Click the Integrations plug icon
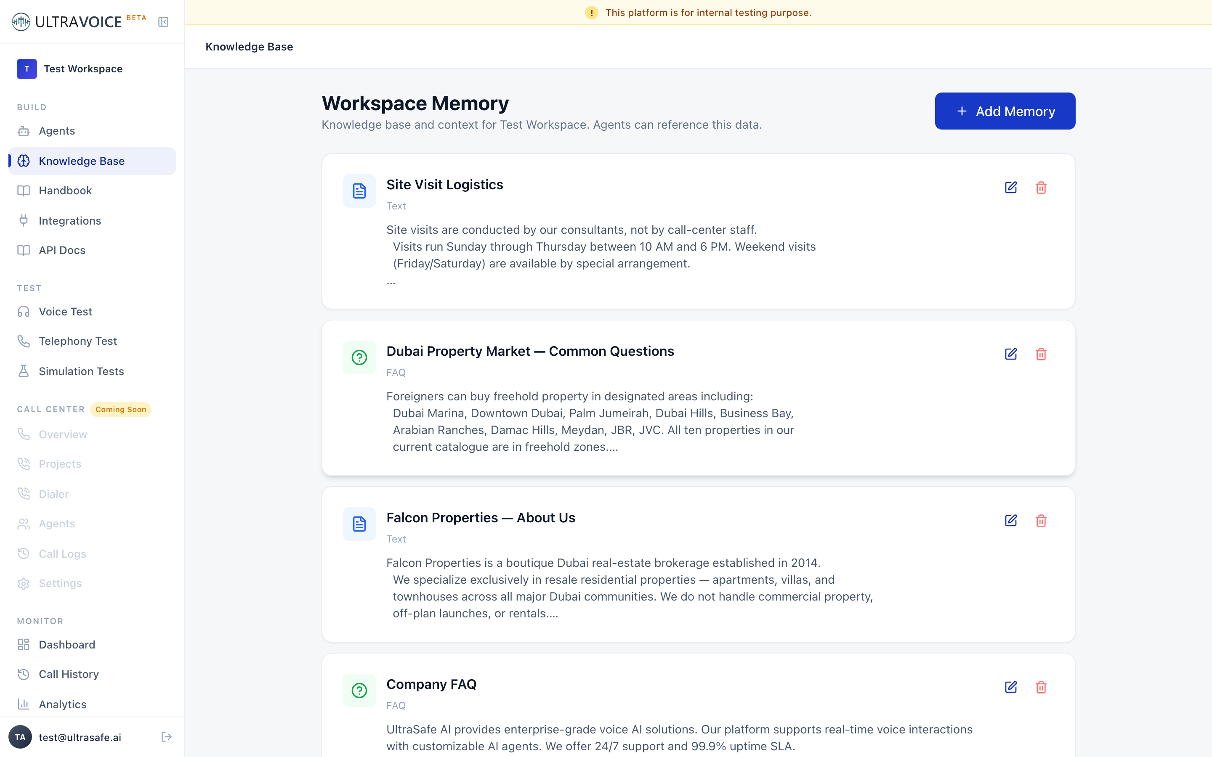Image resolution: width=1212 pixels, height=757 pixels. pyautogui.click(x=24, y=221)
